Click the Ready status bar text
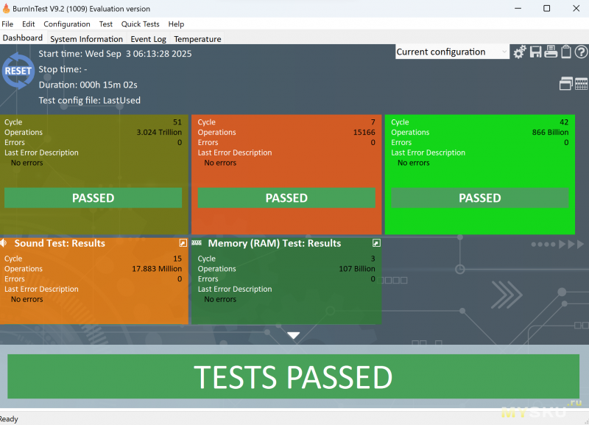 pyautogui.click(x=9, y=418)
